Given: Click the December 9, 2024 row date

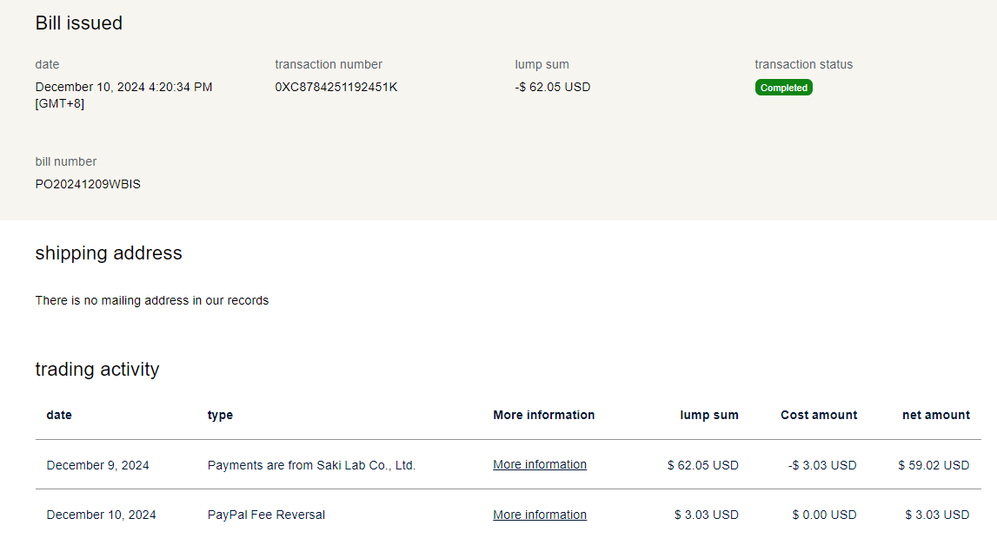Looking at the screenshot, I should point(97,465).
